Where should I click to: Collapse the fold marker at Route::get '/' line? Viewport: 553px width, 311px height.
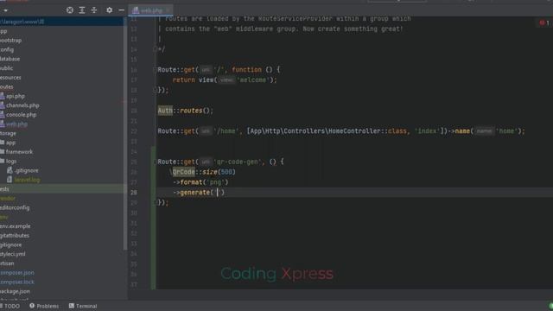coord(155,70)
